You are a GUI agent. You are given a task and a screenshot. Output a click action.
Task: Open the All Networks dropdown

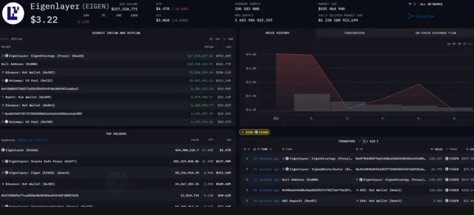coord(431,4)
